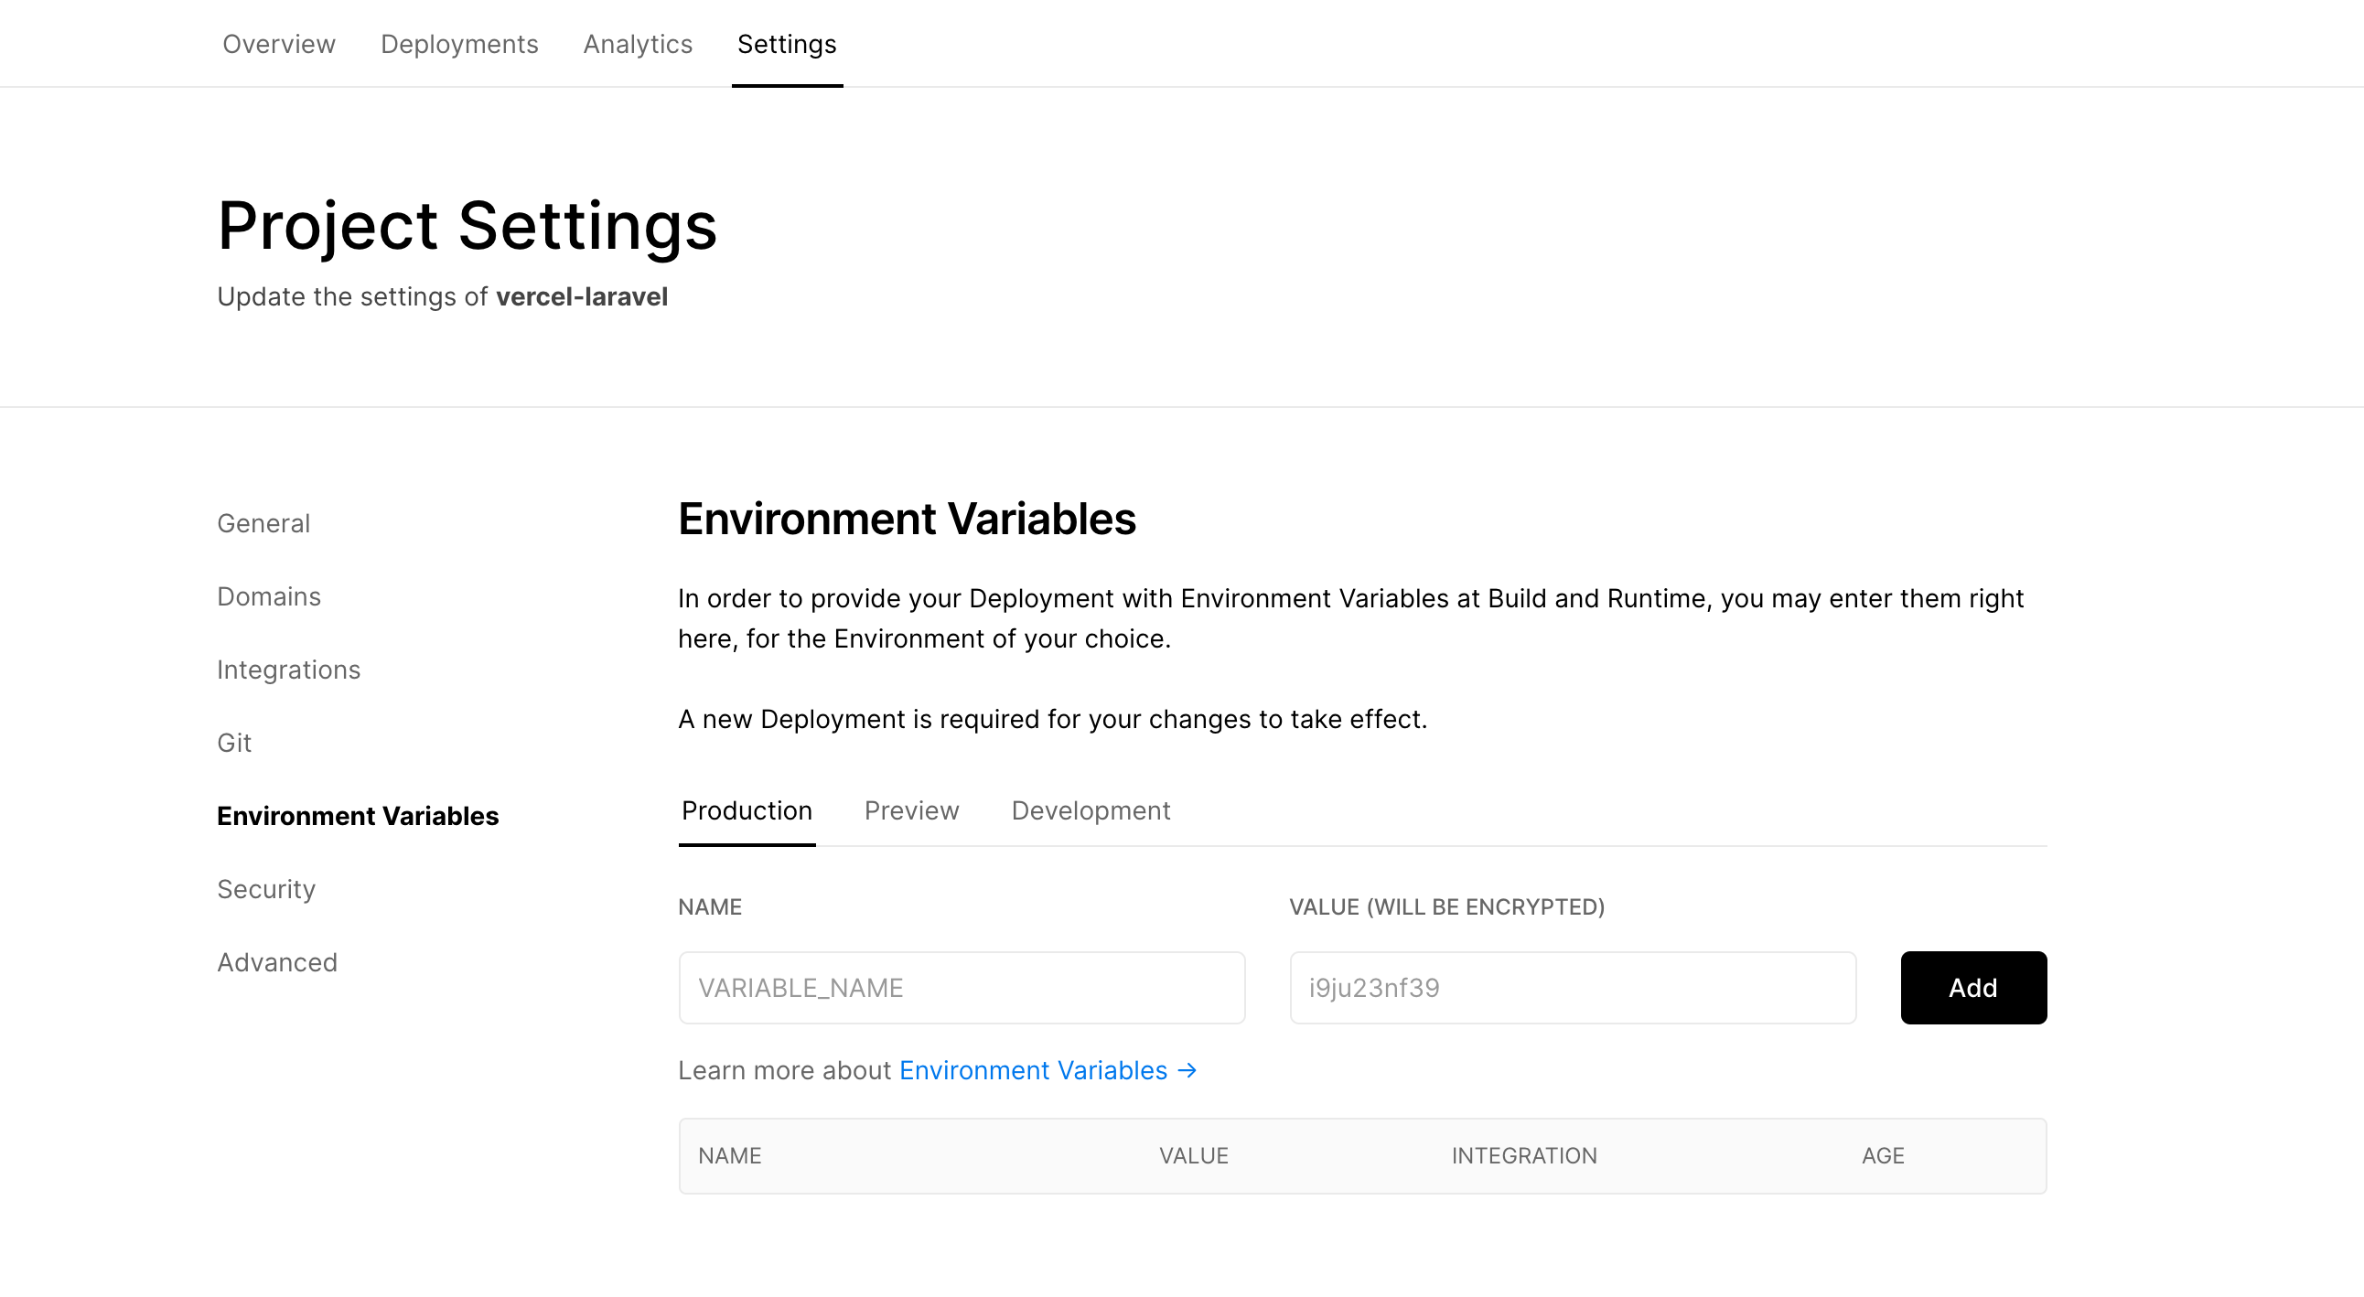Open the Advanced settings section
The width and height of the screenshot is (2364, 1297).
[278, 961]
